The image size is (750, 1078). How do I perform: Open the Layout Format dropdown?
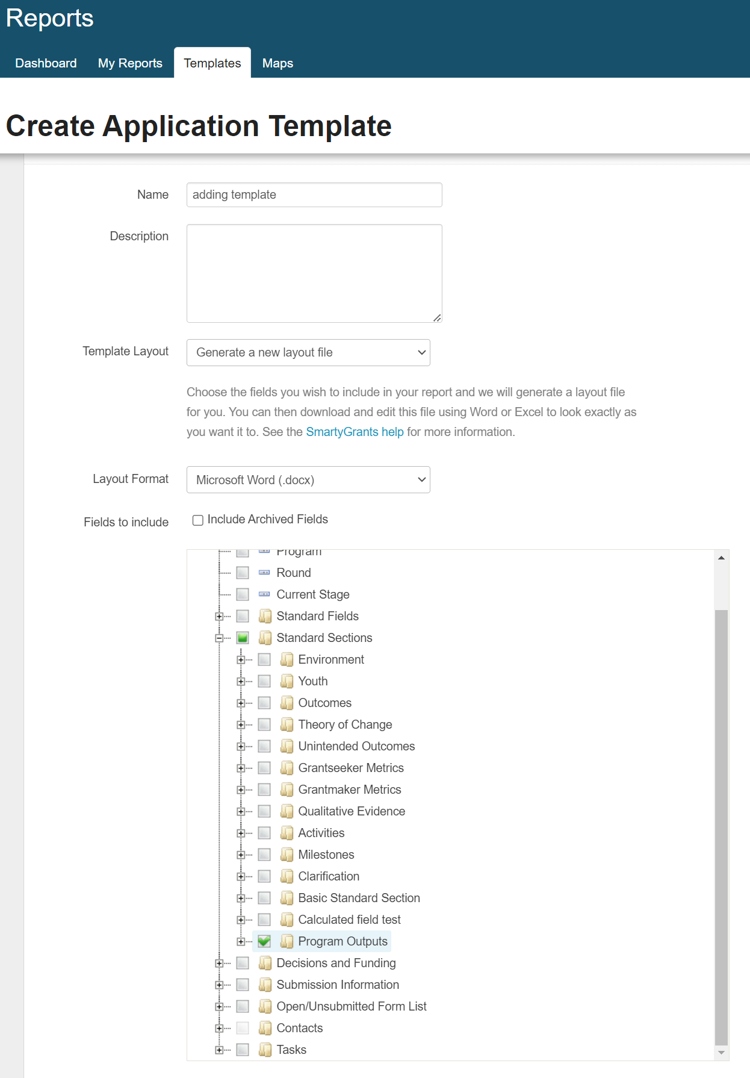308,480
